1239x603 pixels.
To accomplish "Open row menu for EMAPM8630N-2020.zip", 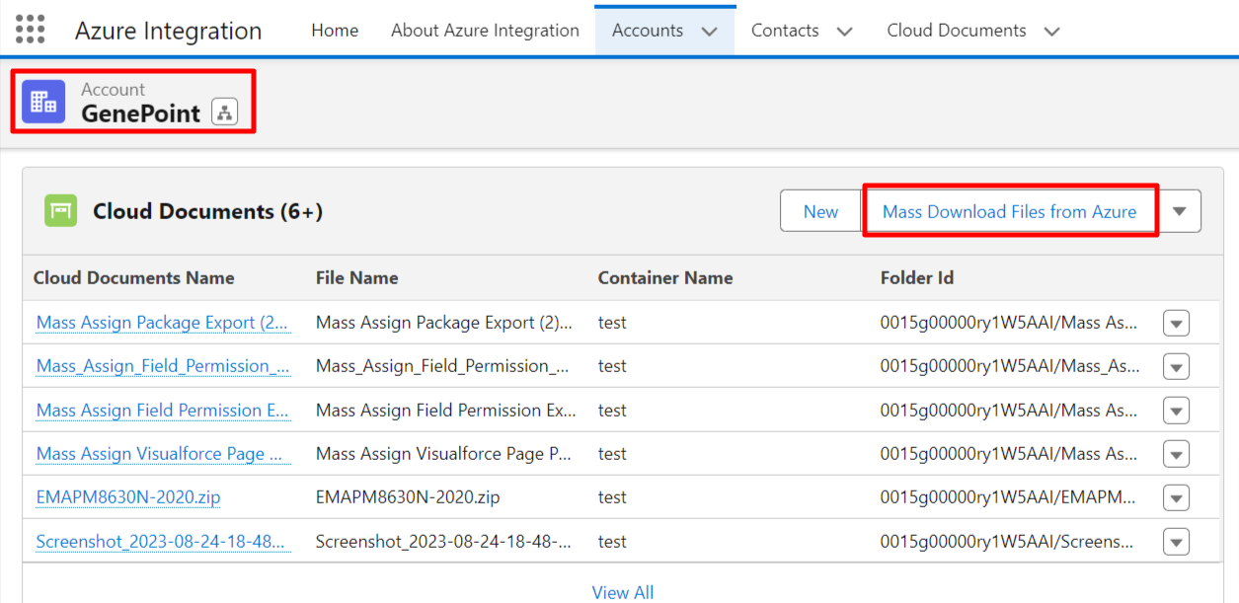I will tap(1176, 498).
